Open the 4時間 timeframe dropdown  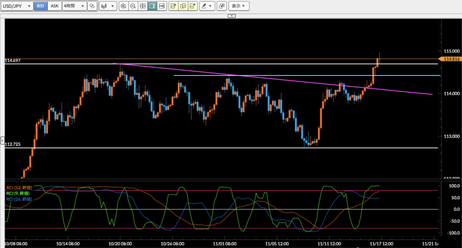74,6
